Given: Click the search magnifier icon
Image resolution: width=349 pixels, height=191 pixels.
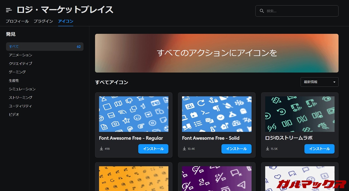Looking at the screenshot, I should 262,11.
